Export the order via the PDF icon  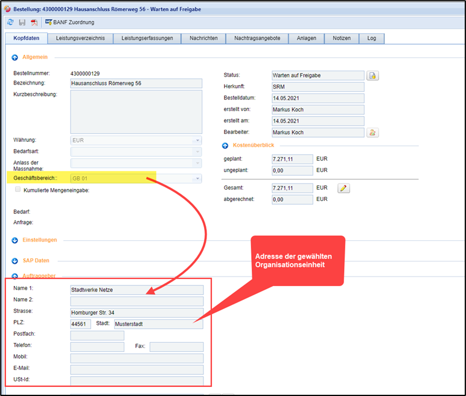click(x=34, y=22)
